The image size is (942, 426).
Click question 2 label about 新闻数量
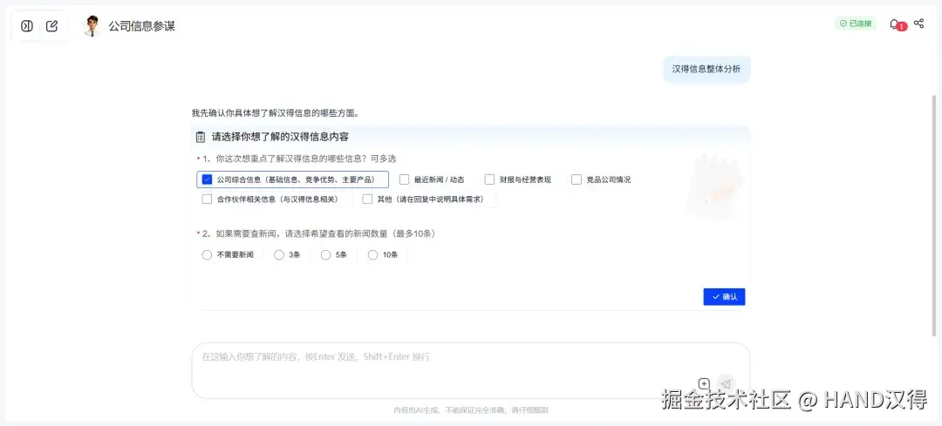tap(318, 233)
